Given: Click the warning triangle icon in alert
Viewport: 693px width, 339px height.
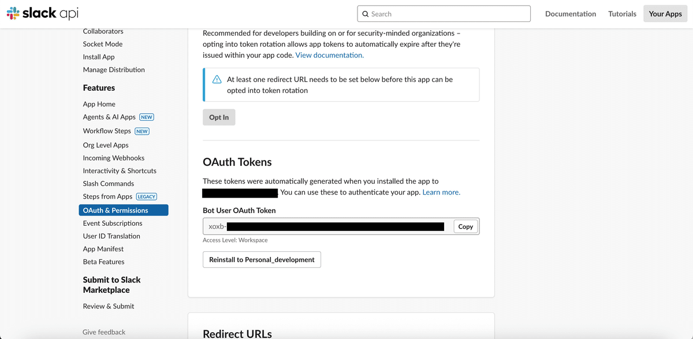Looking at the screenshot, I should click(217, 80).
